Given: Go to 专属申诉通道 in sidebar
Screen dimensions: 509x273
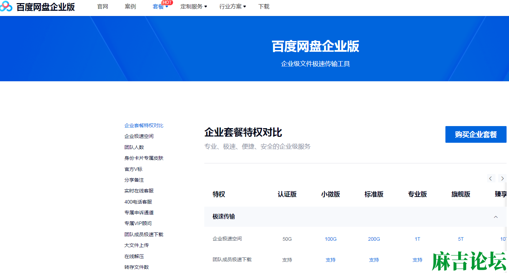Looking at the screenshot, I should tap(139, 213).
